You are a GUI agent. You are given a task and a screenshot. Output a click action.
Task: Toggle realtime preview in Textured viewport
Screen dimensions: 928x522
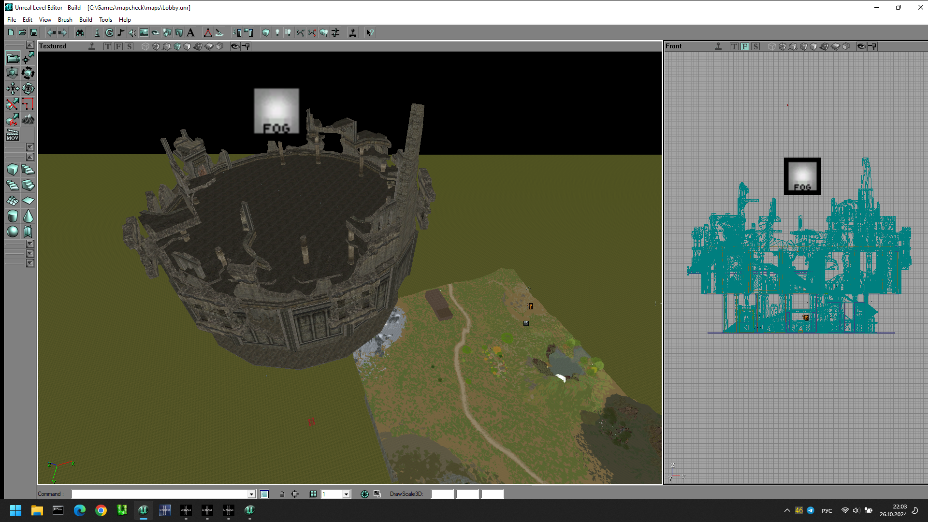(x=92, y=46)
